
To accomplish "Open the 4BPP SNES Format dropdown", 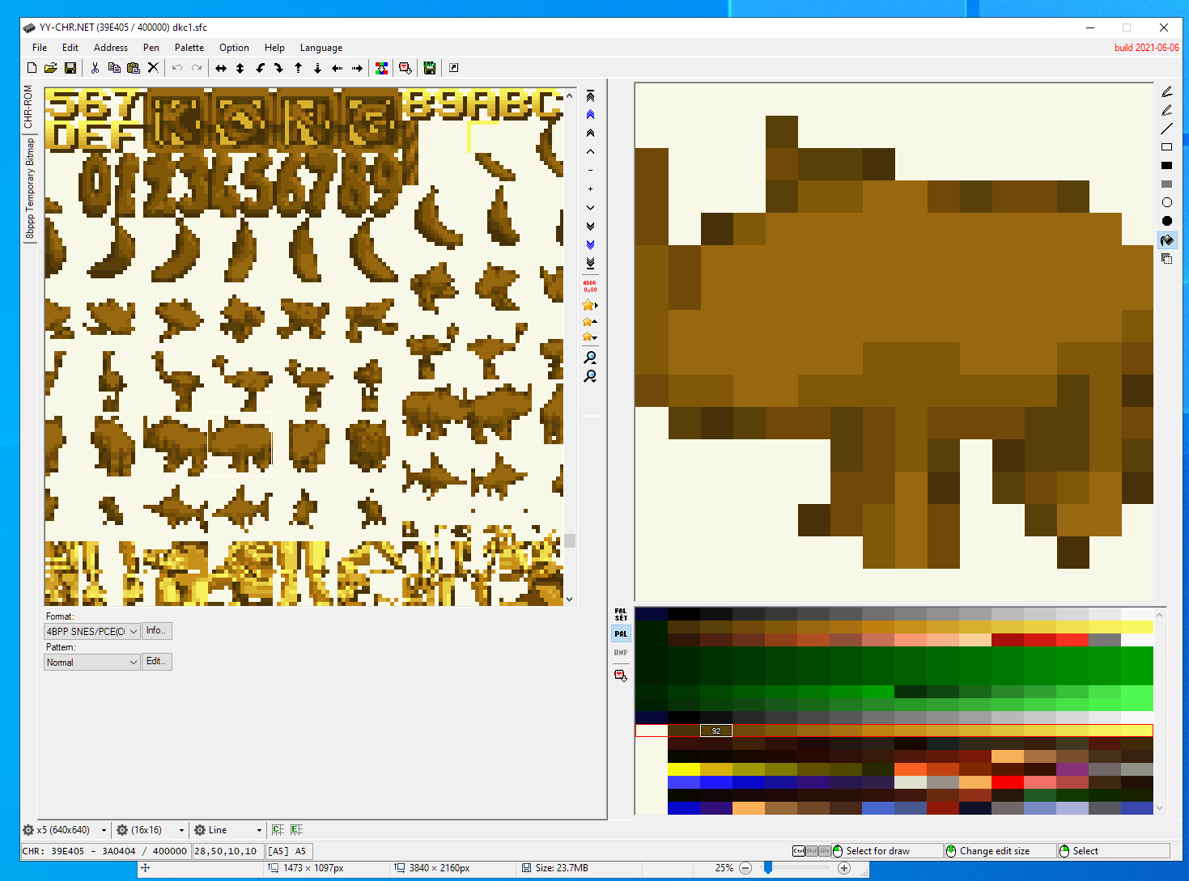I will coord(91,631).
